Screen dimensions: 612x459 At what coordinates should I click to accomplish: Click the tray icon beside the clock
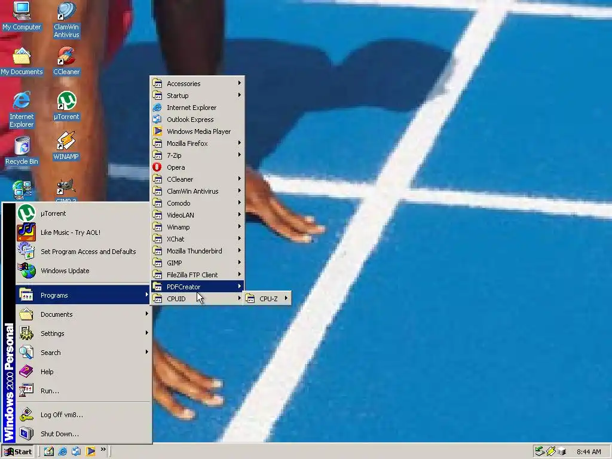[562, 451]
